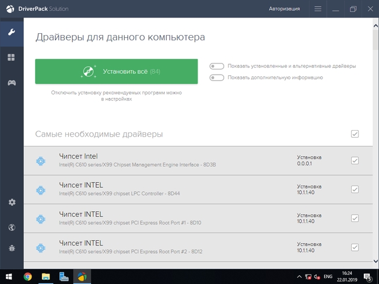The image size is (379, 284).
Task: Show hidden tray icons chevron
Action: (299, 277)
